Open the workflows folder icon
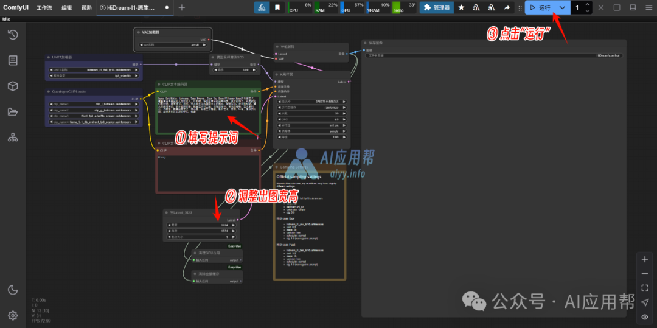This screenshot has width=657, height=328. coord(13,111)
